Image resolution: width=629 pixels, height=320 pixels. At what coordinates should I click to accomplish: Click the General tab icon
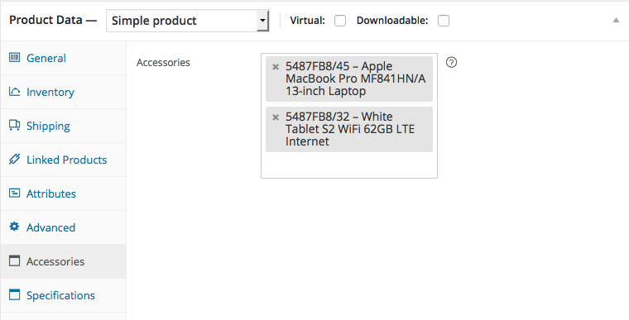[14, 57]
